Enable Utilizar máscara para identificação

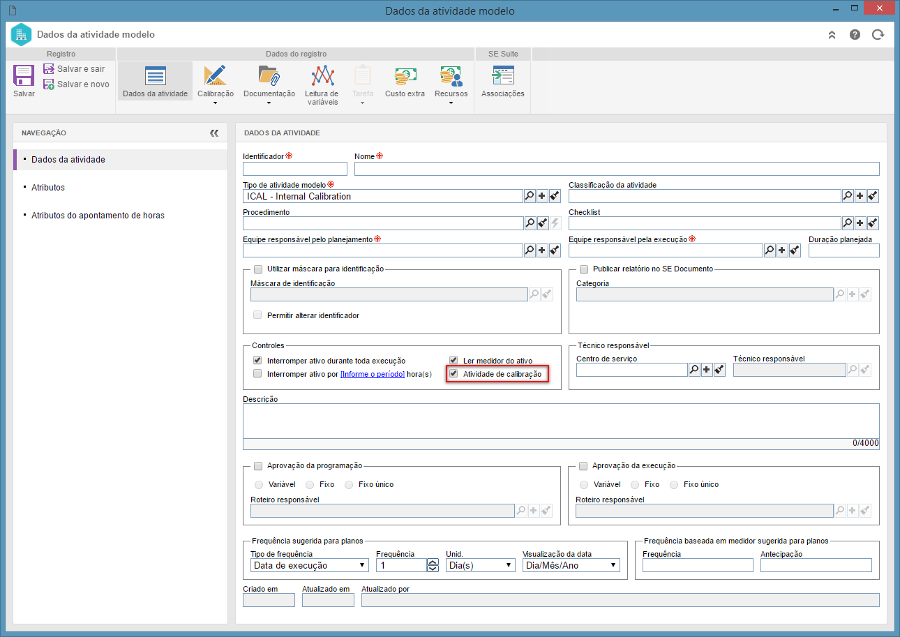pyautogui.click(x=258, y=269)
